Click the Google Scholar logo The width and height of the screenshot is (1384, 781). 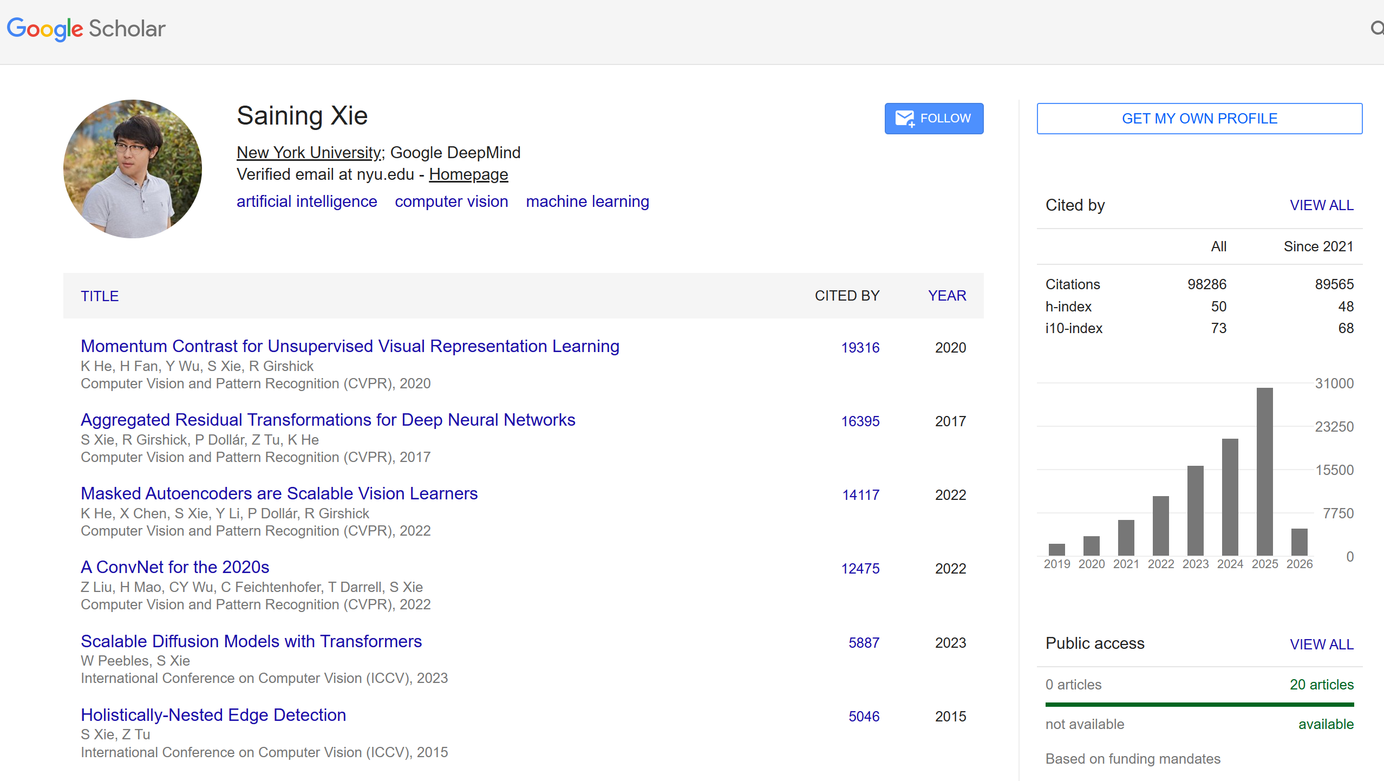[86, 29]
